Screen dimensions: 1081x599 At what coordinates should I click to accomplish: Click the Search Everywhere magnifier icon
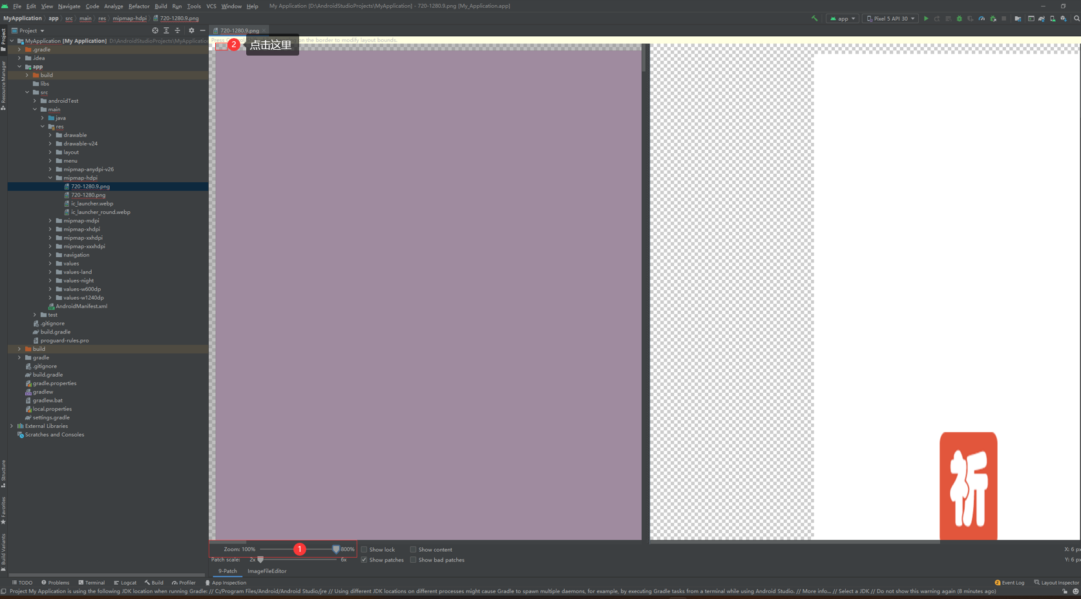[1076, 19]
